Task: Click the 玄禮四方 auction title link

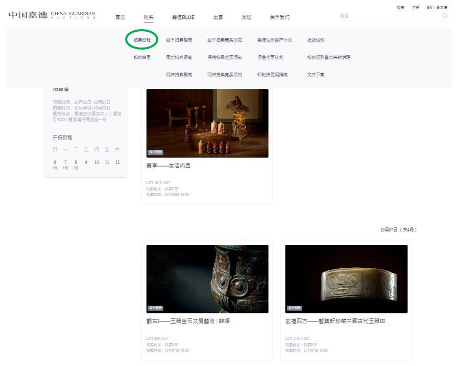Action: coord(335,321)
